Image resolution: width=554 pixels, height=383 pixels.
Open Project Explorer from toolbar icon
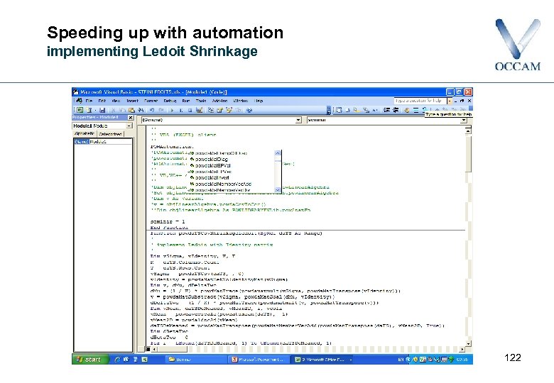pyautogui.click(x=211, y=110)
